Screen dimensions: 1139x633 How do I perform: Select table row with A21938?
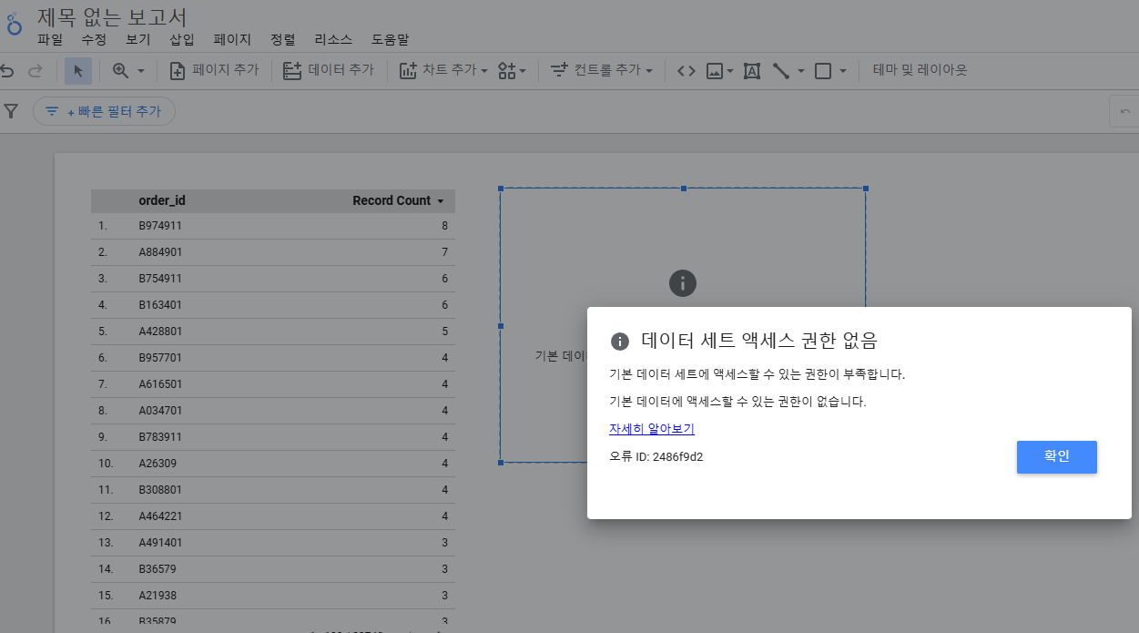pyautogui.click(x=273, y=596)
